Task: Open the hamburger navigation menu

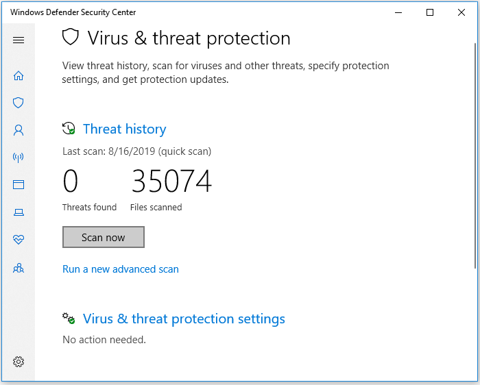Action: 19,40
